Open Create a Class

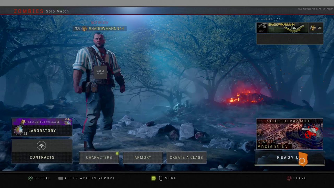click(x=186, y=157)
